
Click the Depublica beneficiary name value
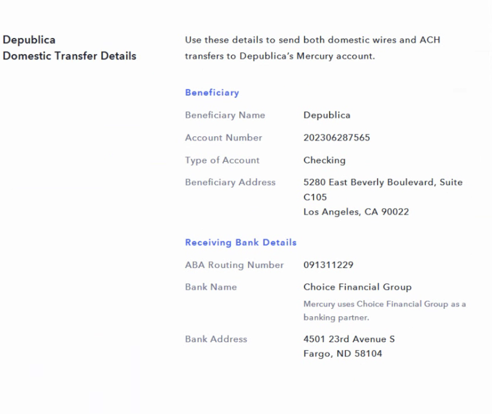coord(327,115)
